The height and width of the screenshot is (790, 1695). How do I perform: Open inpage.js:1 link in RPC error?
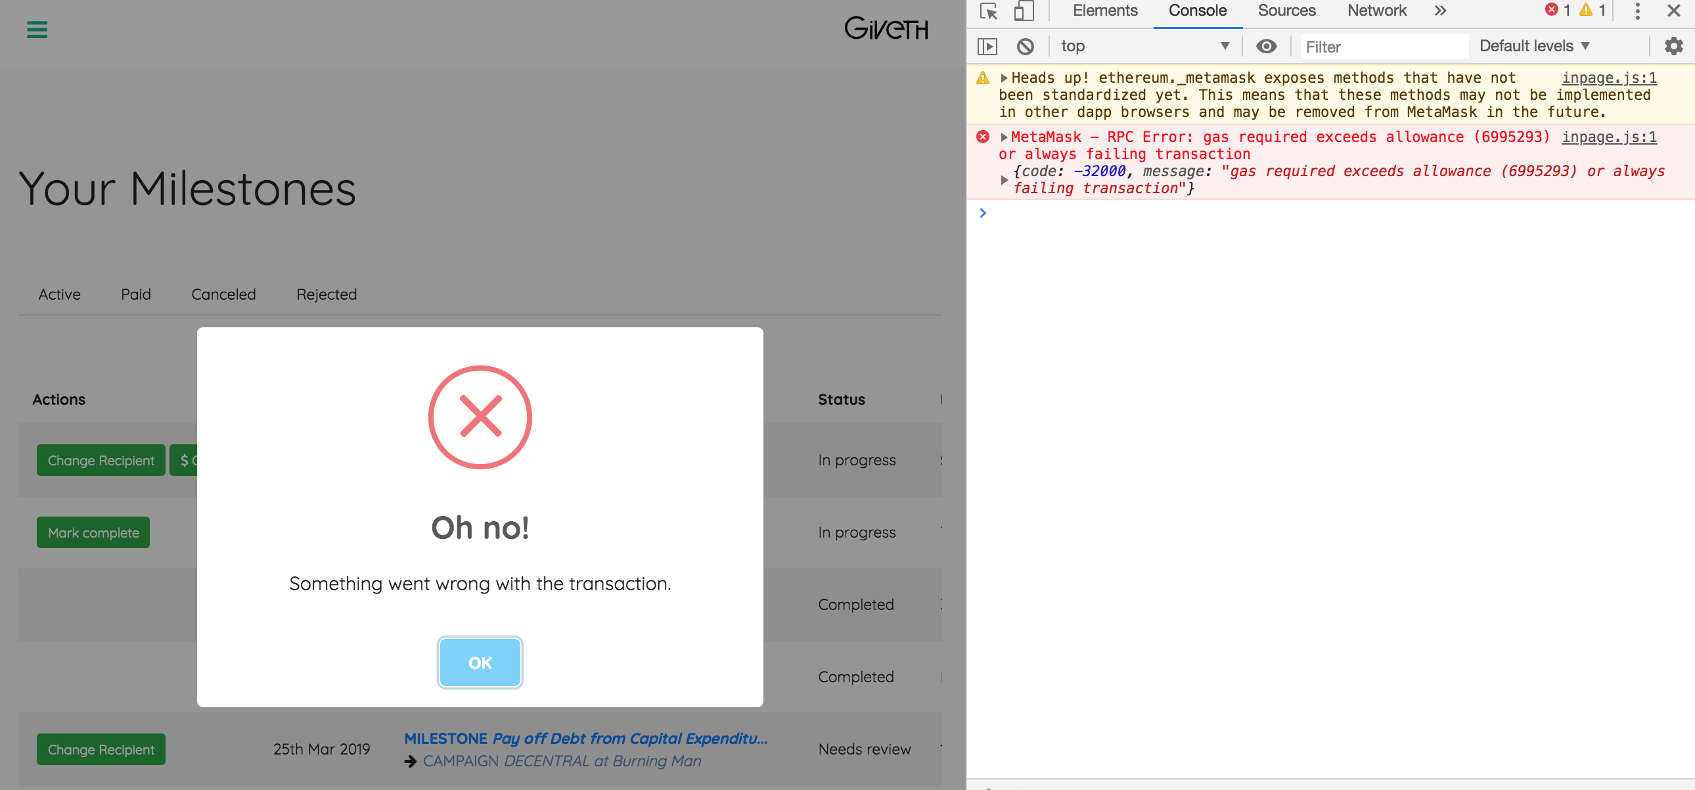click(1609, 137)
